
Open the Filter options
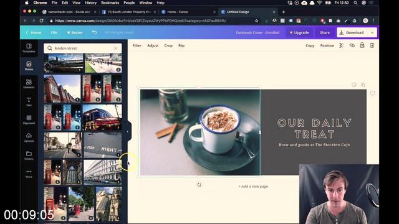point(137,45)
